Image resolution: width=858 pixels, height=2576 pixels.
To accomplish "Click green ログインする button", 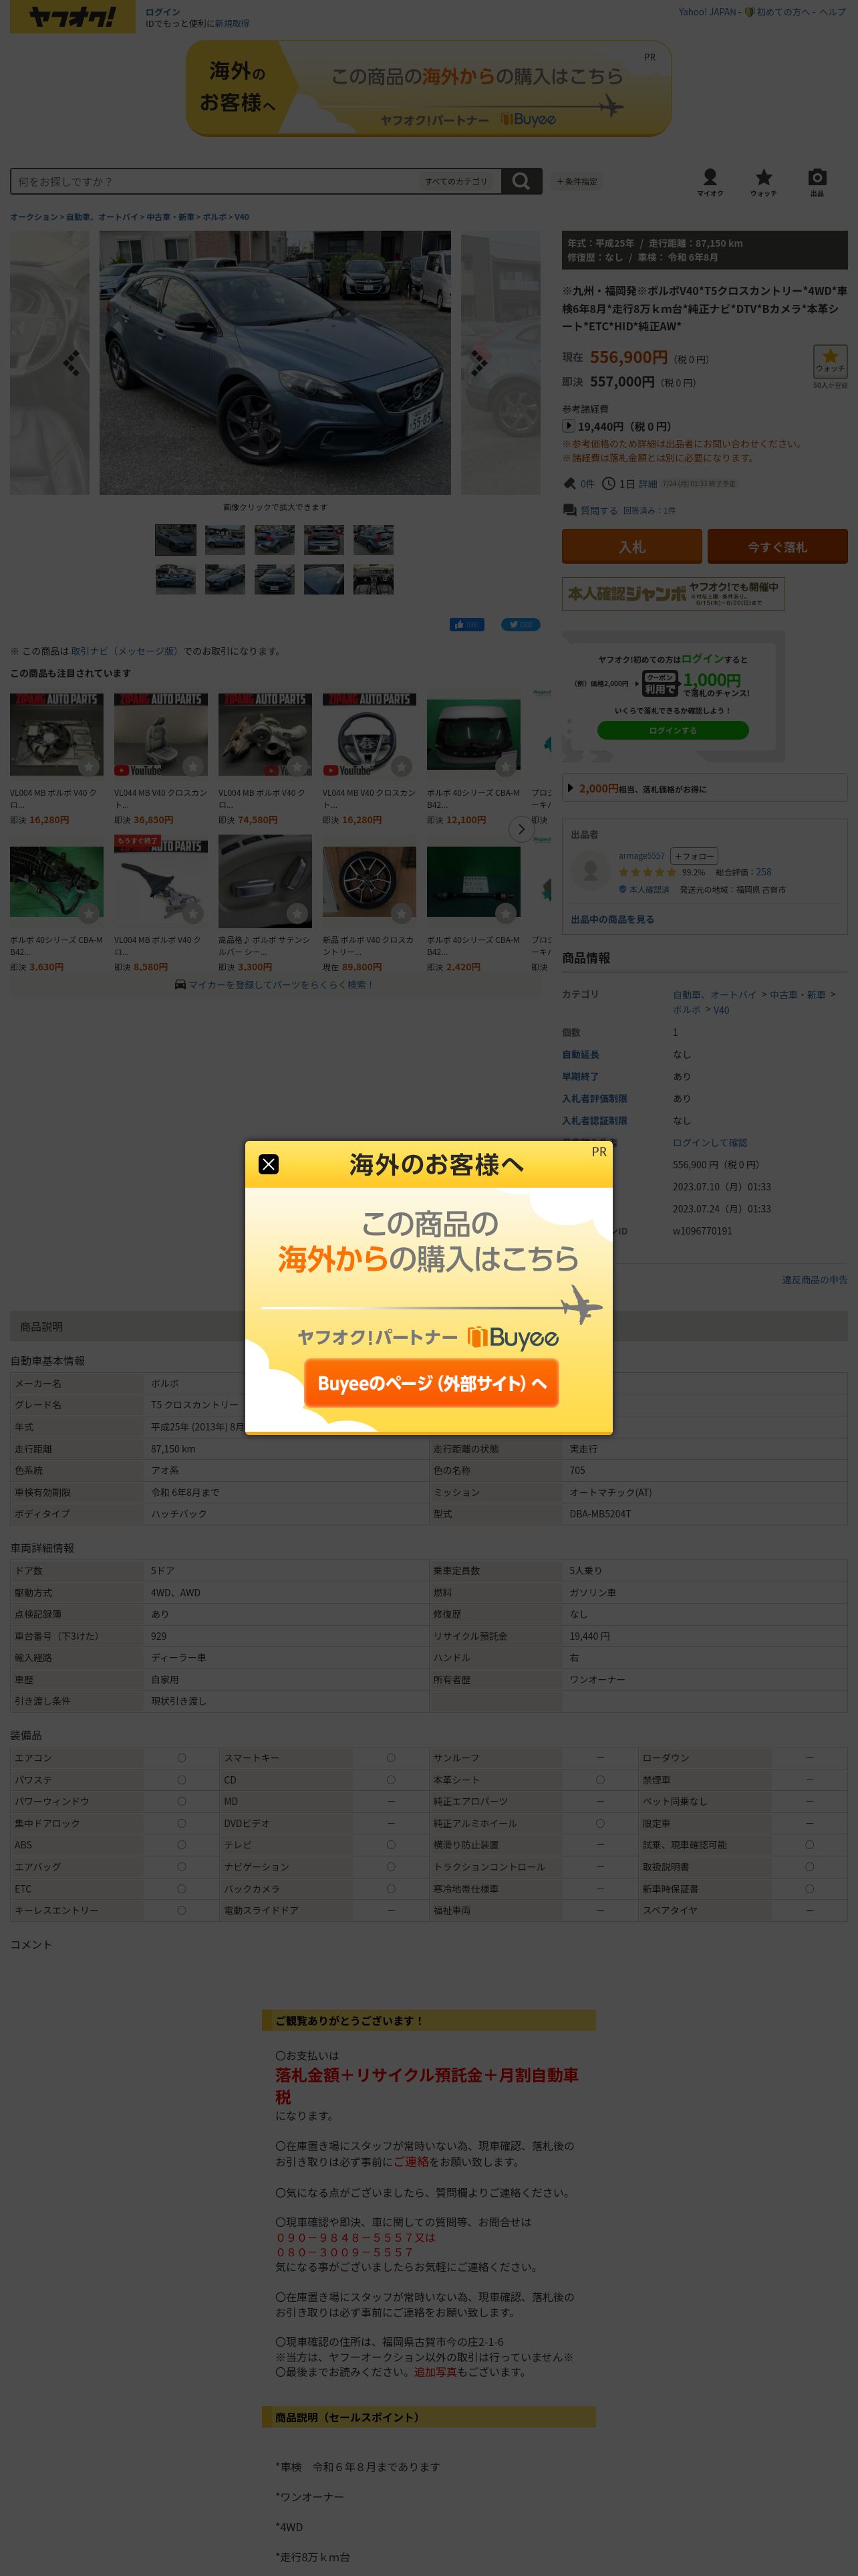I will pyautogui.click(x=672, y=730).
